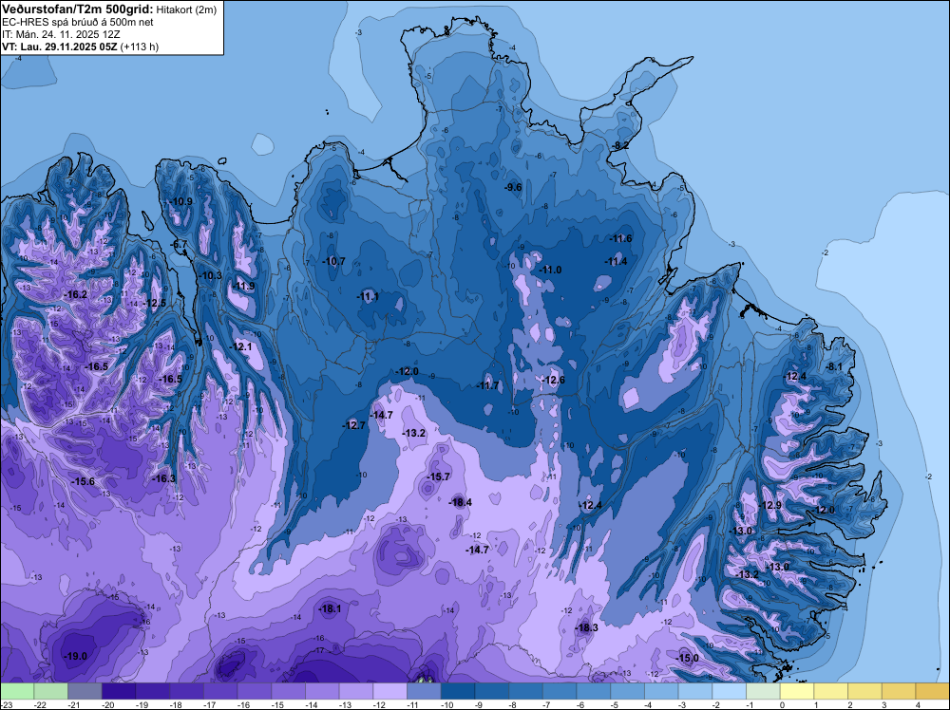This screenshot has height=710, width=950.
Task: Select the -12.1 temperature value
Action: pyautogui.click(x=240, y=346)
